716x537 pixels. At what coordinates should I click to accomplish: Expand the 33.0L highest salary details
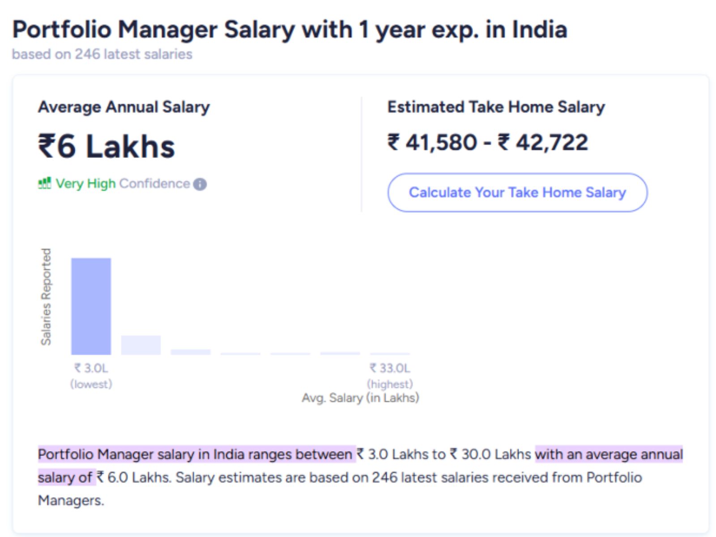[389, 375]
